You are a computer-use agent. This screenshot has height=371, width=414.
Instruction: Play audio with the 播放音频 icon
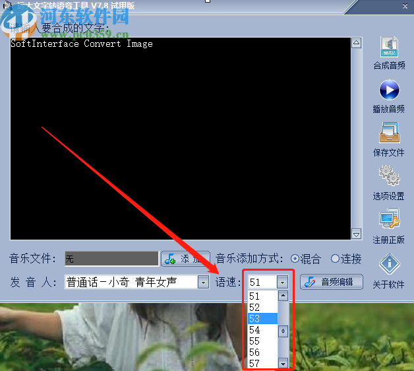click(x=389, y=90)
